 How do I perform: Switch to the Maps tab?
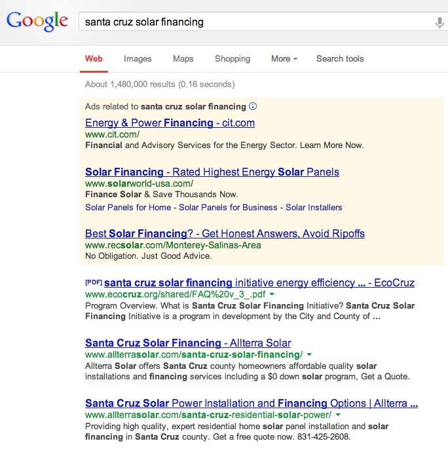tap(183, 59)
